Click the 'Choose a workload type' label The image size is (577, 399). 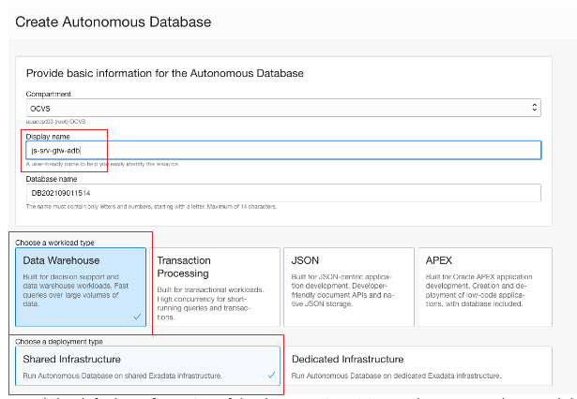coord(54,243)
